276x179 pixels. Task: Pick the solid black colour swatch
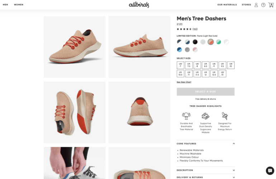(195, 42)
